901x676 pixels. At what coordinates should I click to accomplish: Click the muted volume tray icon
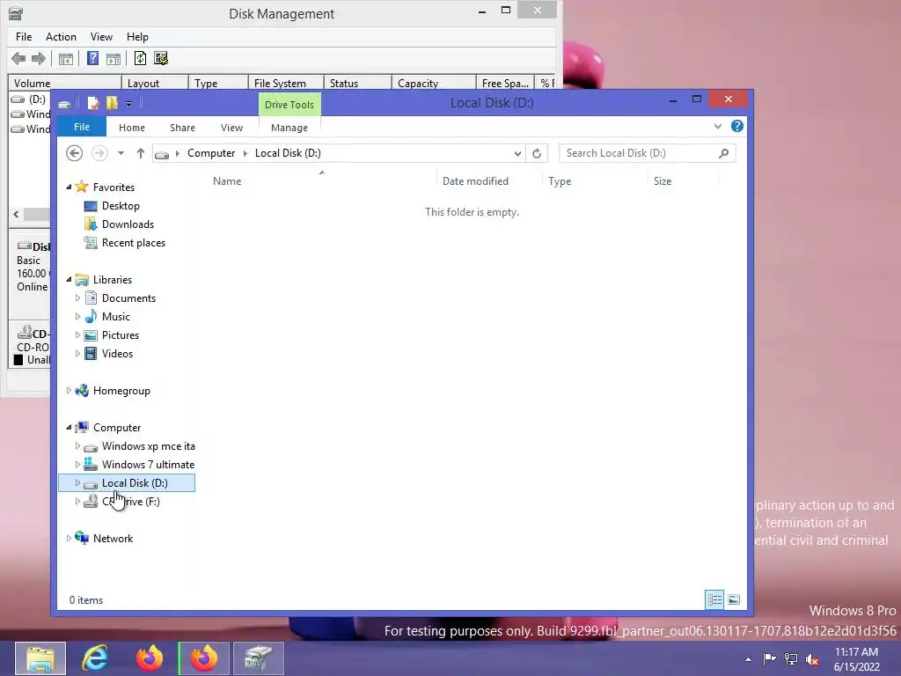tap(812, 659)
